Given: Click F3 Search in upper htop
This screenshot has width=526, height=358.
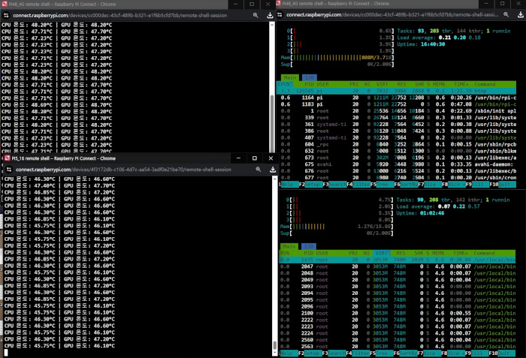Looking at the screenshot, I should [x=334, y=185].
